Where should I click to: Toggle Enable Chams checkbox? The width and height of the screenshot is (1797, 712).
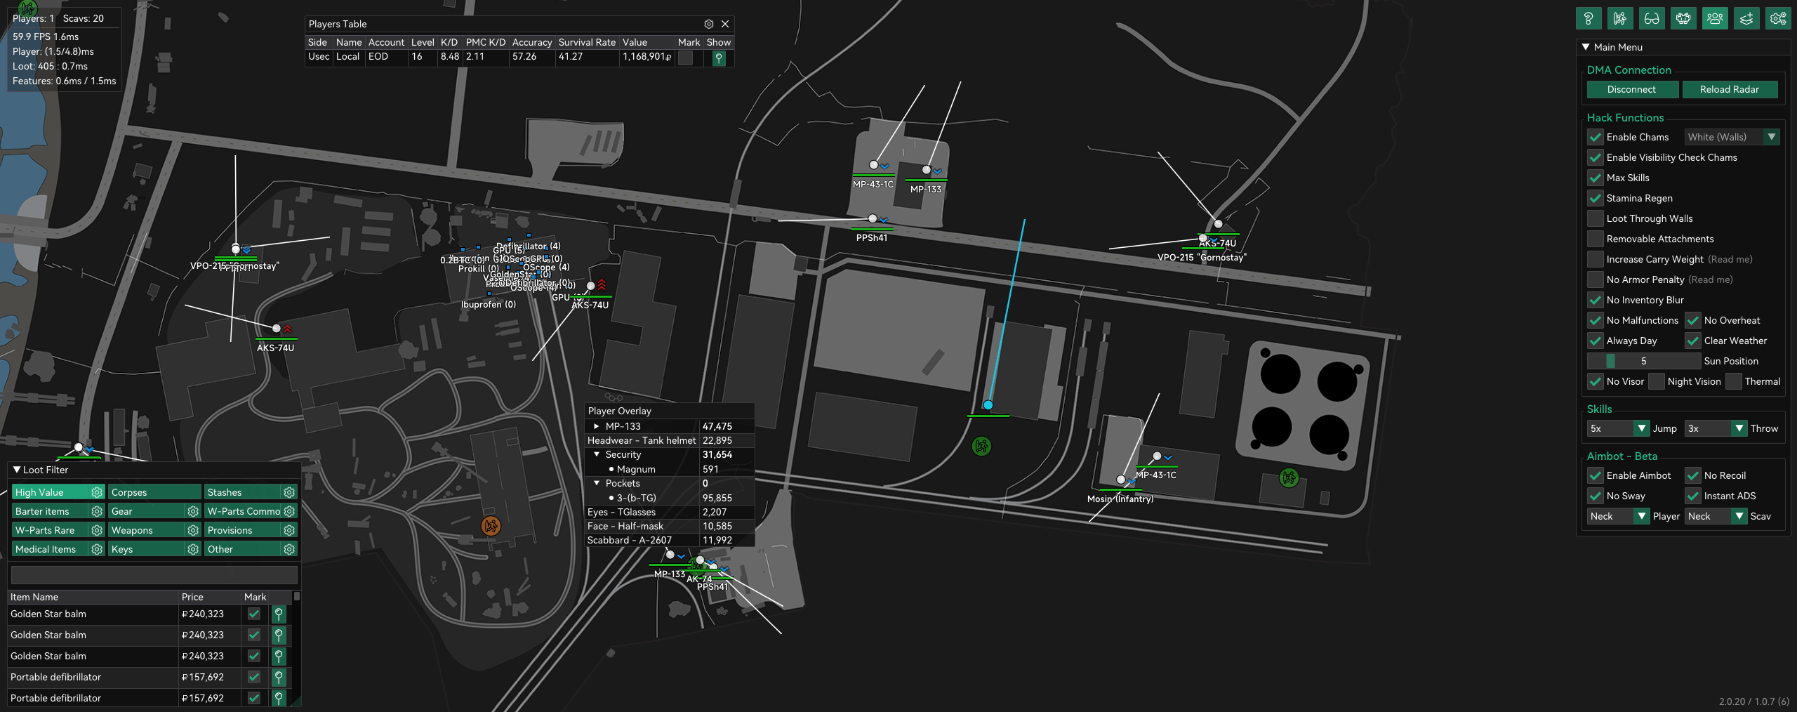(x=1596, y=137)
